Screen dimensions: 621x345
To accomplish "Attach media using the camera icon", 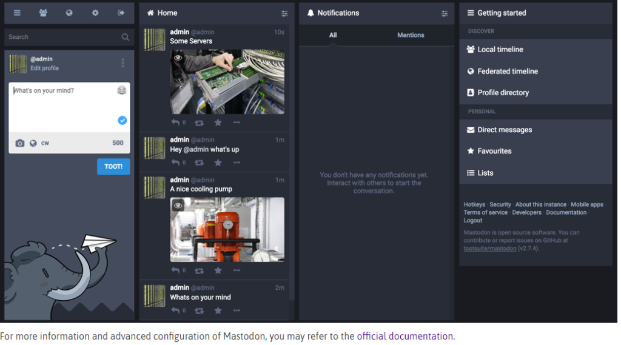I will coord(20,143).
